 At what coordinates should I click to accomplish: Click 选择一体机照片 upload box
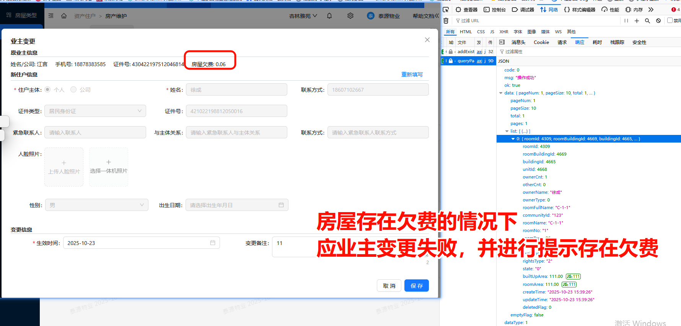(x=109, y=167)
